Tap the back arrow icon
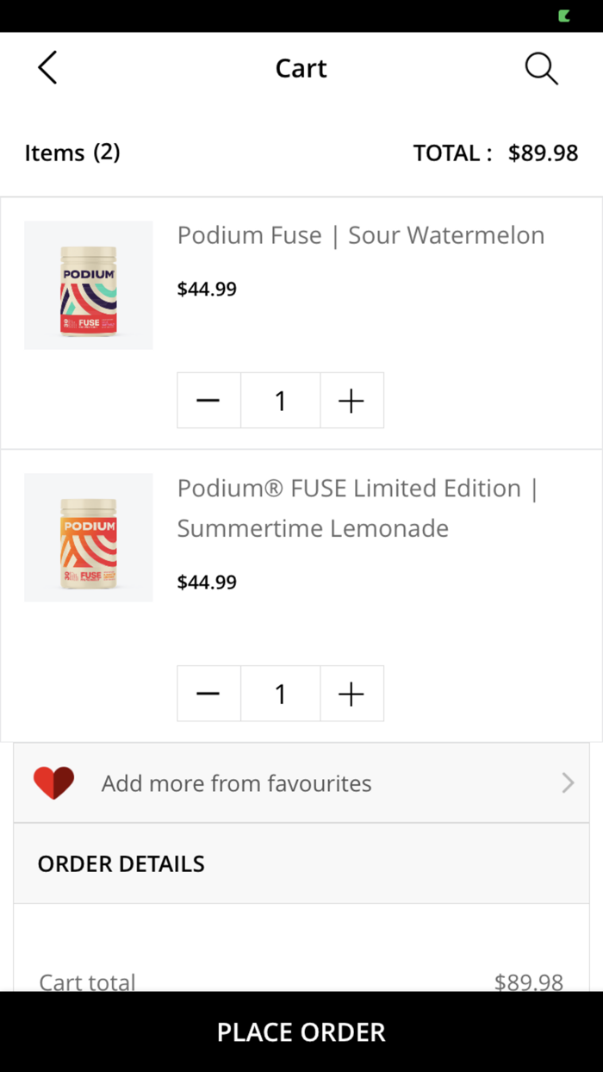The width and height of the screenshot is (603, 1072). point(47,67)
